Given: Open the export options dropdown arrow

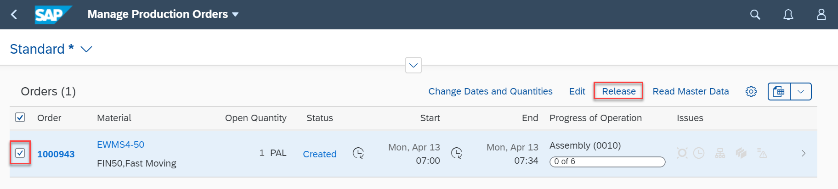Looking at the screenshot, I should pyautogui.click(x=801, y=91).
